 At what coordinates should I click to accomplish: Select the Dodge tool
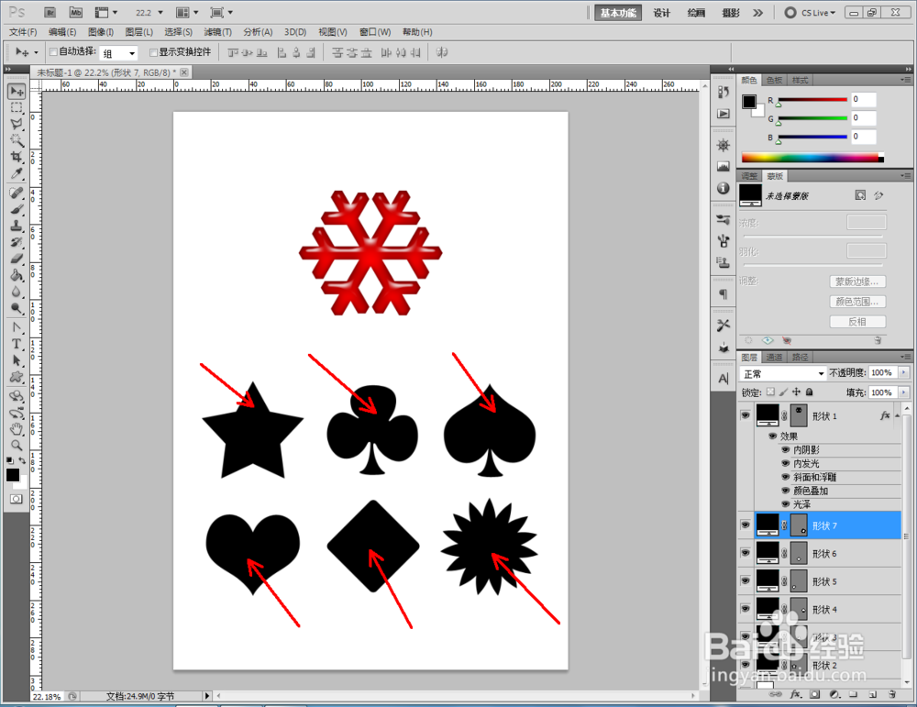pos(17,308)
